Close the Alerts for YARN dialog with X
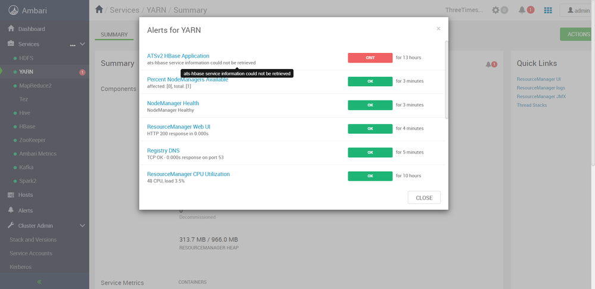This screenshot has height=289, width=595. 438,29
